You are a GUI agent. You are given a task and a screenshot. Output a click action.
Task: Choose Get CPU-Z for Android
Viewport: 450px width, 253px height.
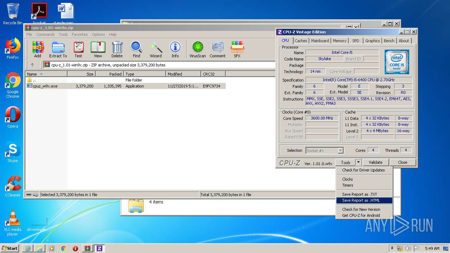point(364,215)
